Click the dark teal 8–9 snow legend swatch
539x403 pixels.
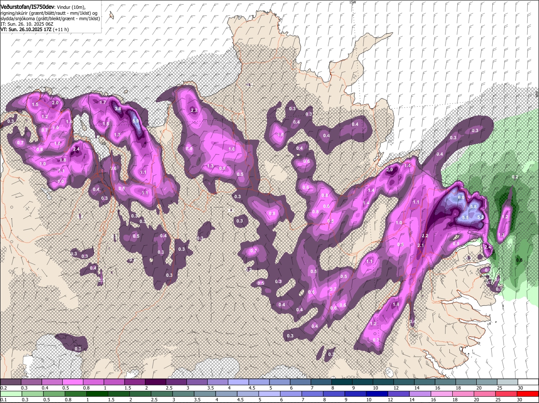(342, 382)
